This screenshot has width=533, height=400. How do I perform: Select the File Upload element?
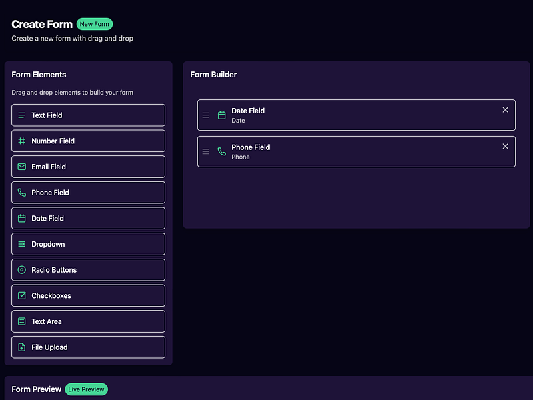pos(89,347)
